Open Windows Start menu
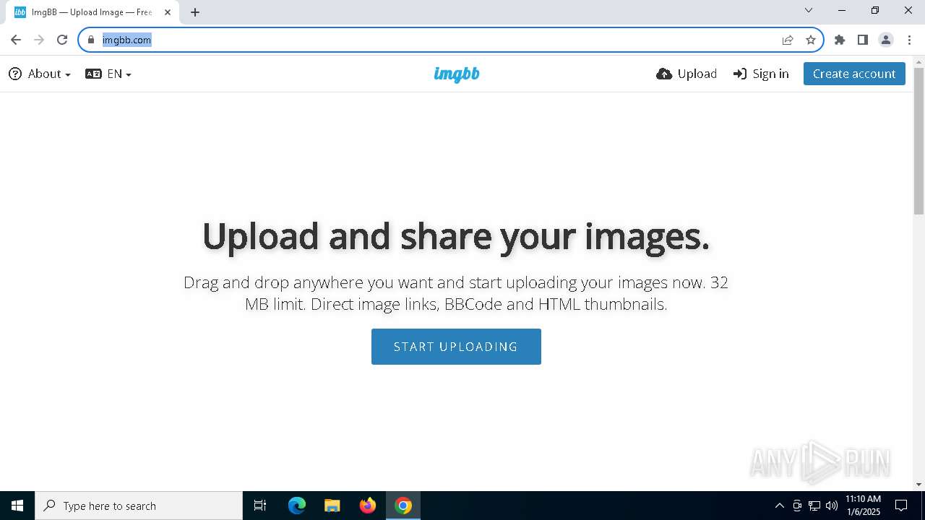Viewport: 925px width, 520px height. (17, 506)
